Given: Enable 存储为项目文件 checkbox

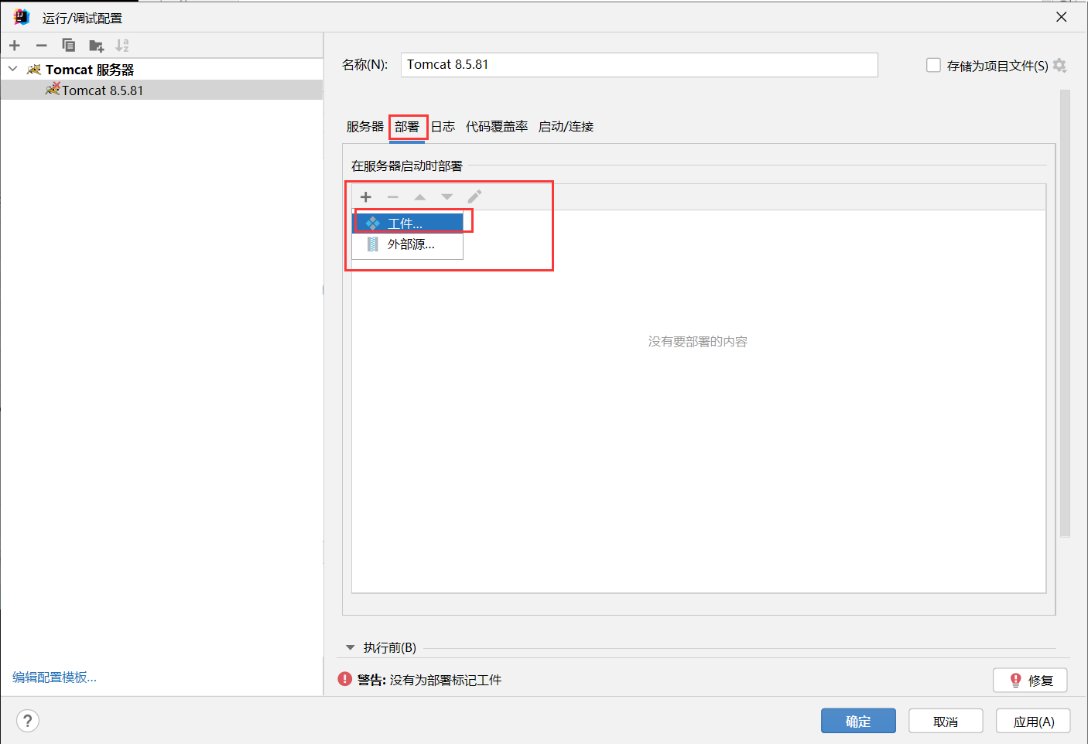Looking at the screenshot, I should click(x=933, y=66).
